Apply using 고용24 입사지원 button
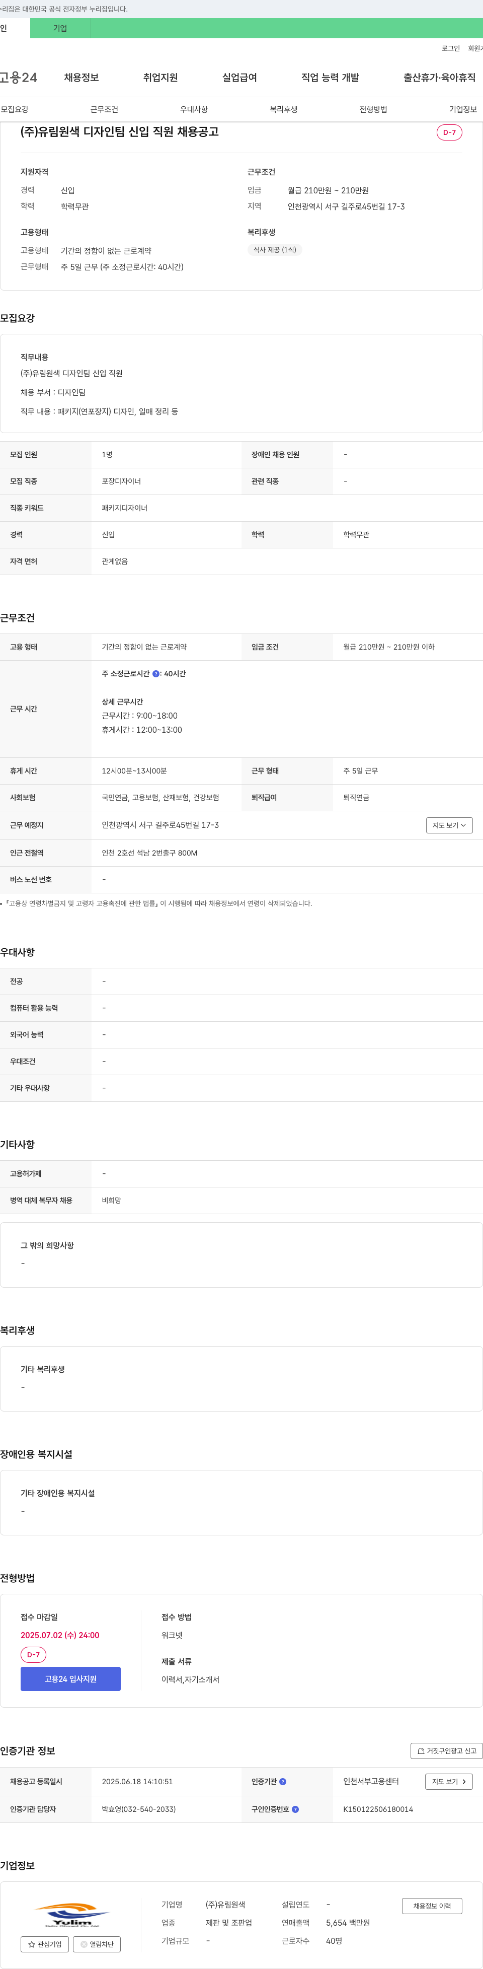The width and height of the screenshot is (483, 1969). click(x=70, y=1678)
